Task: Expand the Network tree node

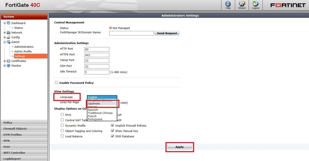Action: point(5,32)
